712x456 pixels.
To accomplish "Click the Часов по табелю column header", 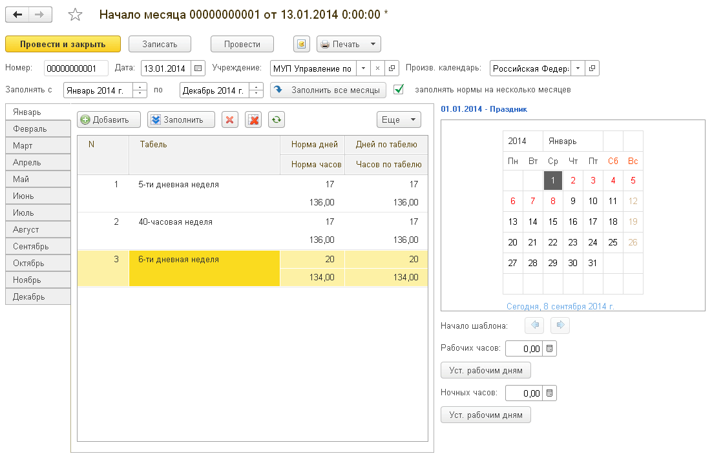I will (x=386, y=165).
